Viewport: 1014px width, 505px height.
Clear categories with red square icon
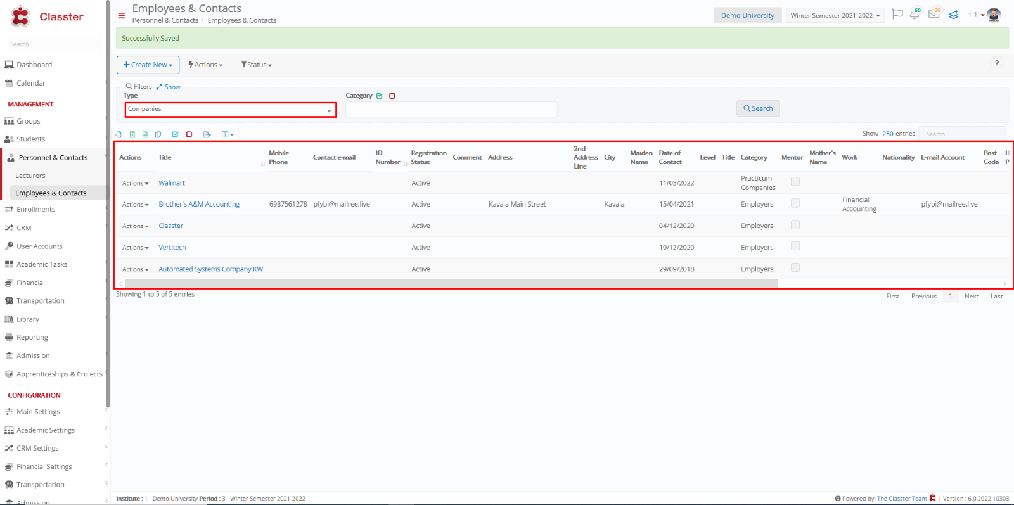[392, 96]
